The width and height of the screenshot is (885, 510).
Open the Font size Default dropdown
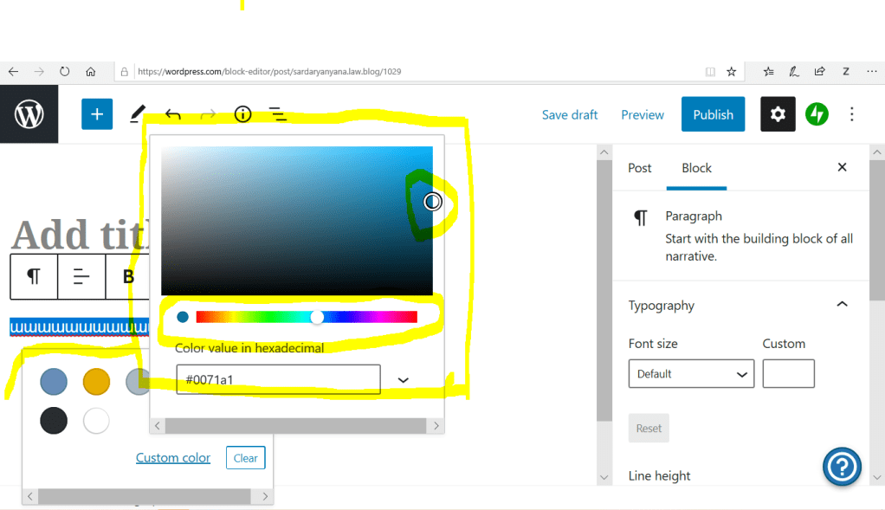click(691, 374)
